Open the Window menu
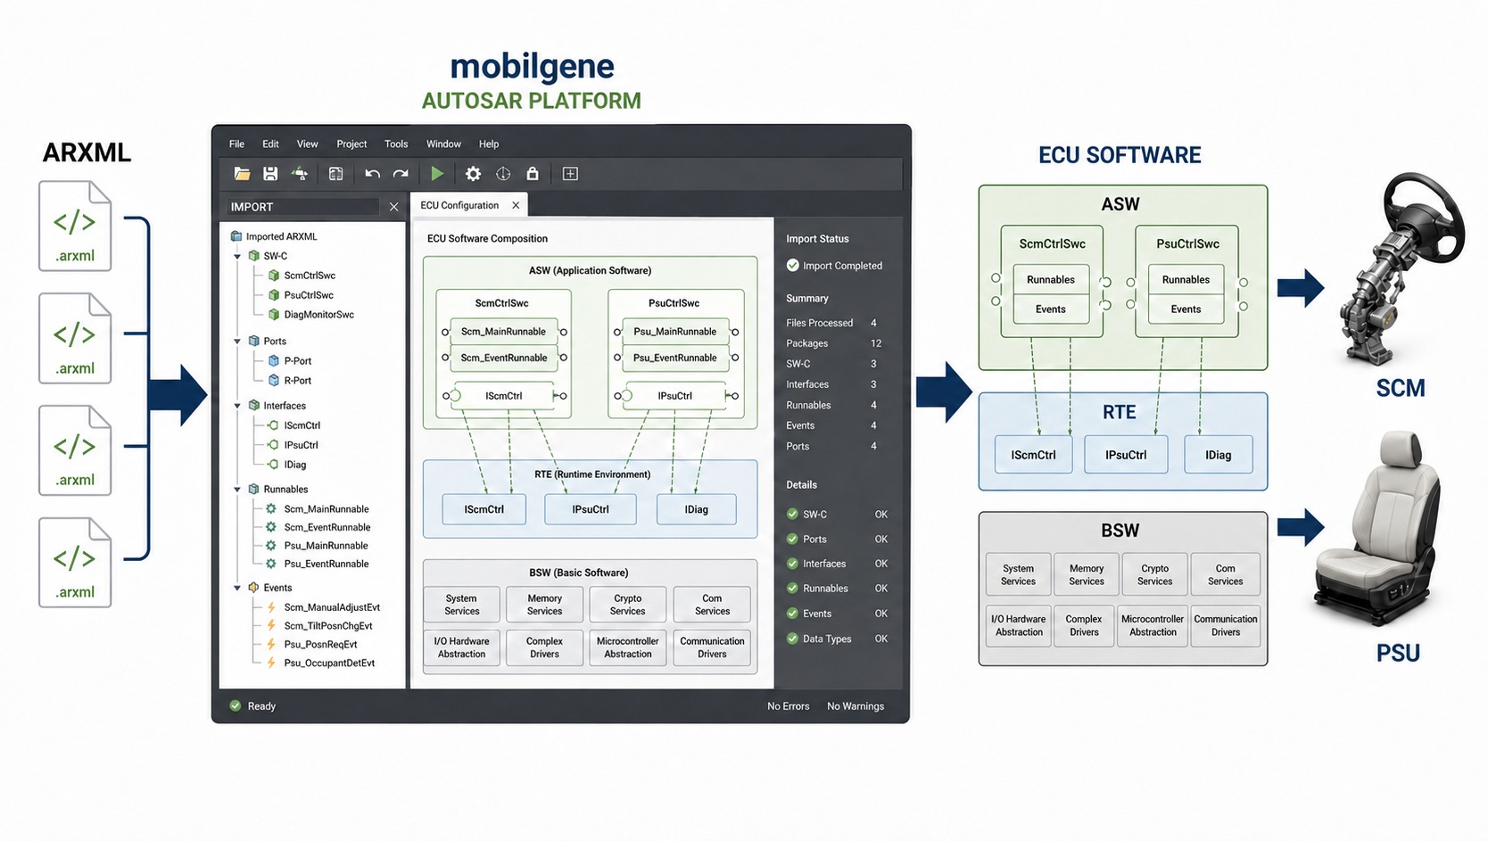This screenshot has width=1488, height=841. [x=443, y=144]
